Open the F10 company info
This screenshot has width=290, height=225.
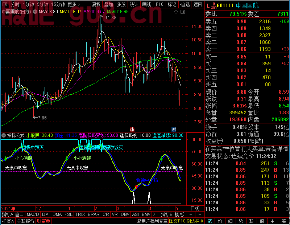[x=159, y=4]
